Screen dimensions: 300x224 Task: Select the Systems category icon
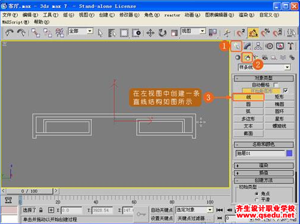pos(292,57)
